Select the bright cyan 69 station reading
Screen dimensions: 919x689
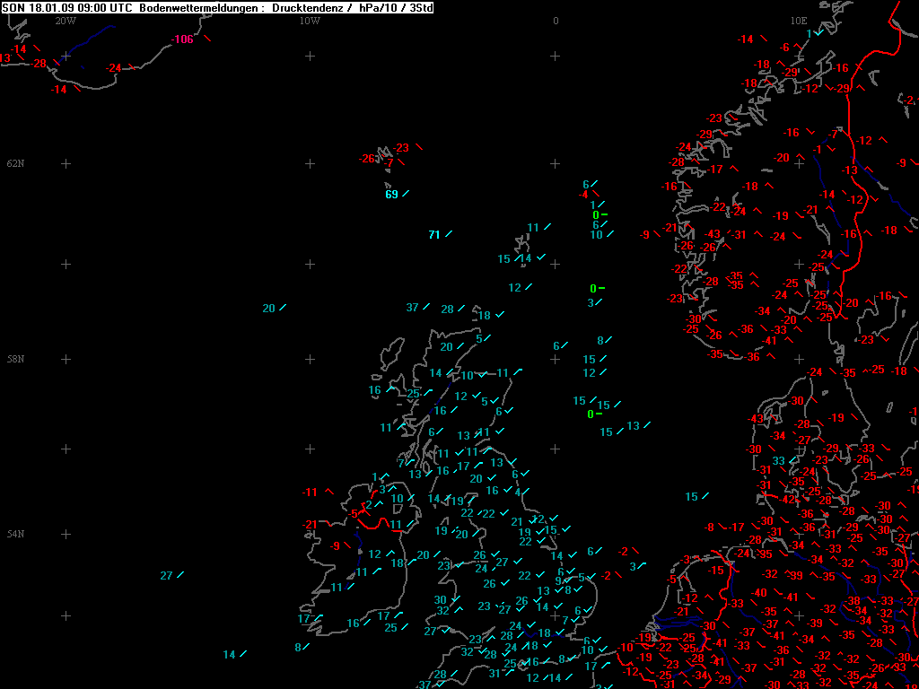pyautogui.click(x=391, y=195)
